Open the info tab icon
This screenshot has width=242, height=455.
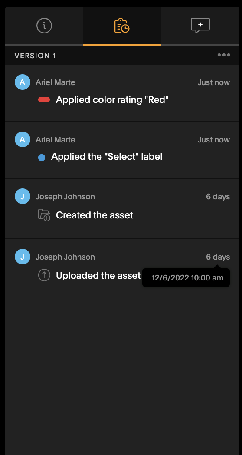pyautogui.click(x=44, y=26)
